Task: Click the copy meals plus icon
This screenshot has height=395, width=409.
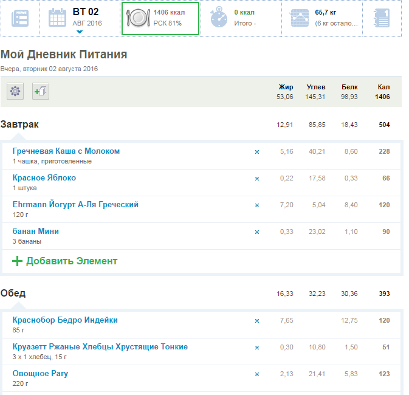Action: 40,91
